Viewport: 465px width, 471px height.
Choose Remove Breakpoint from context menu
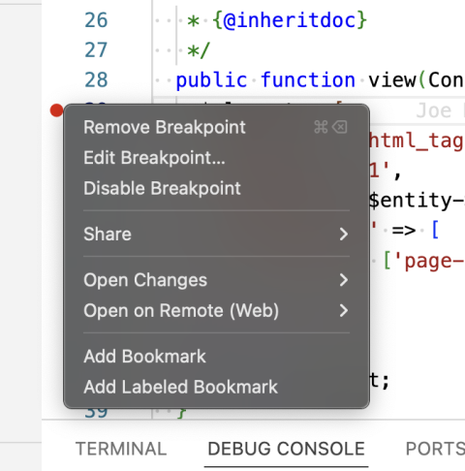(x=216, y=127)
